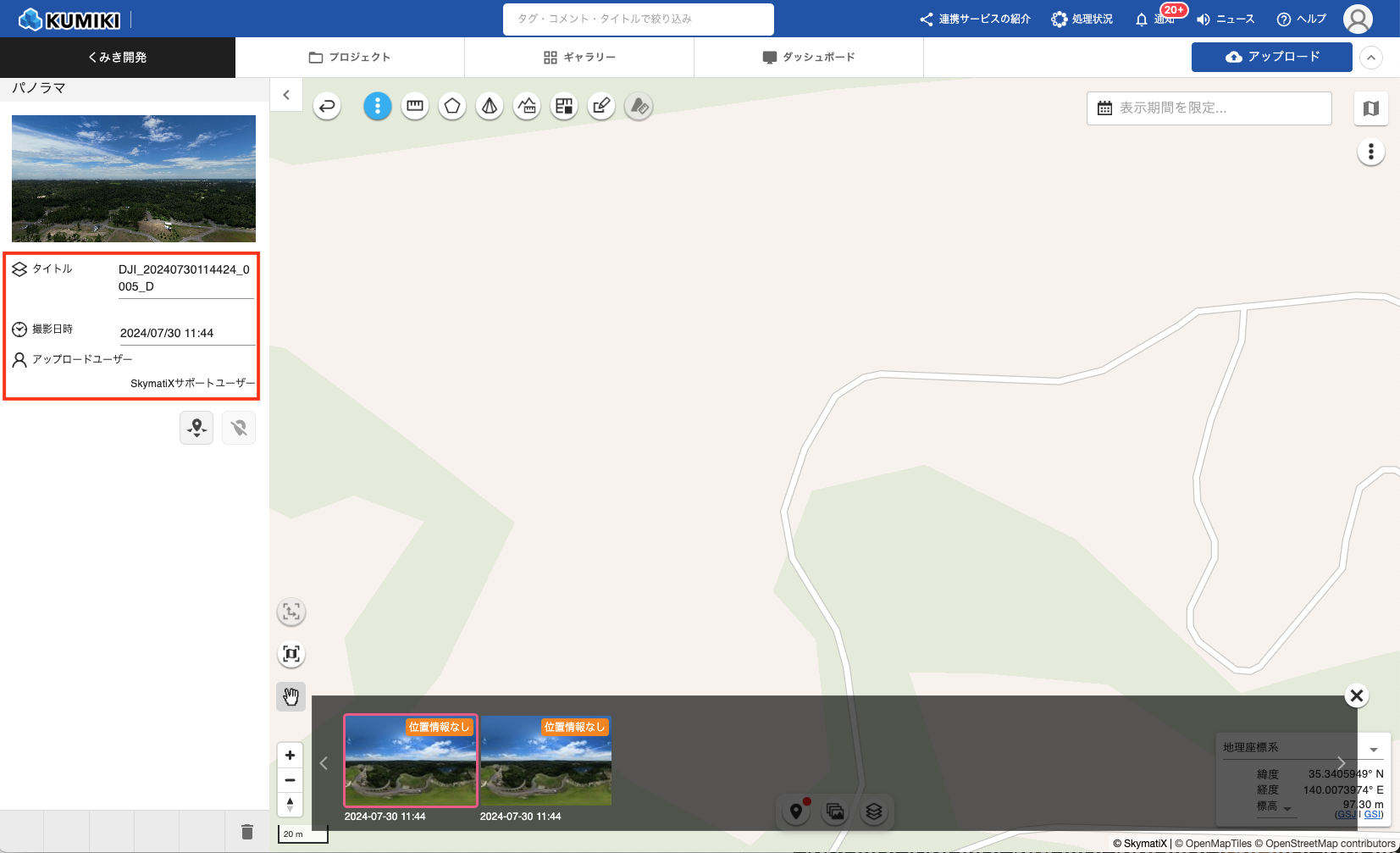The height and width of the screenshot is (853, 1400).
Task: Select the pentagon polygon area tool
Action: click(452, 106)
